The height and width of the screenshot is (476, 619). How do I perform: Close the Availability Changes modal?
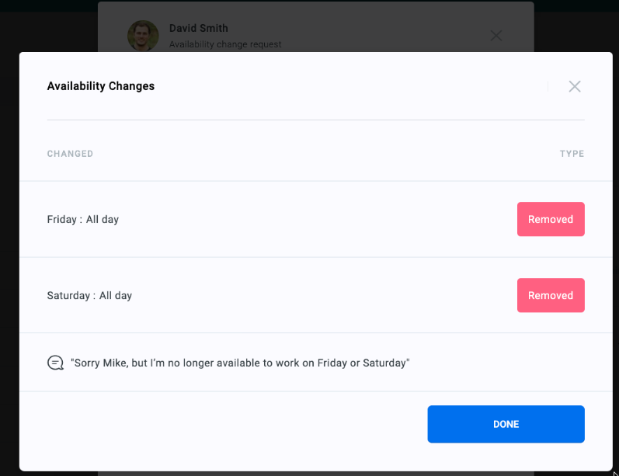tap(575, 86)
